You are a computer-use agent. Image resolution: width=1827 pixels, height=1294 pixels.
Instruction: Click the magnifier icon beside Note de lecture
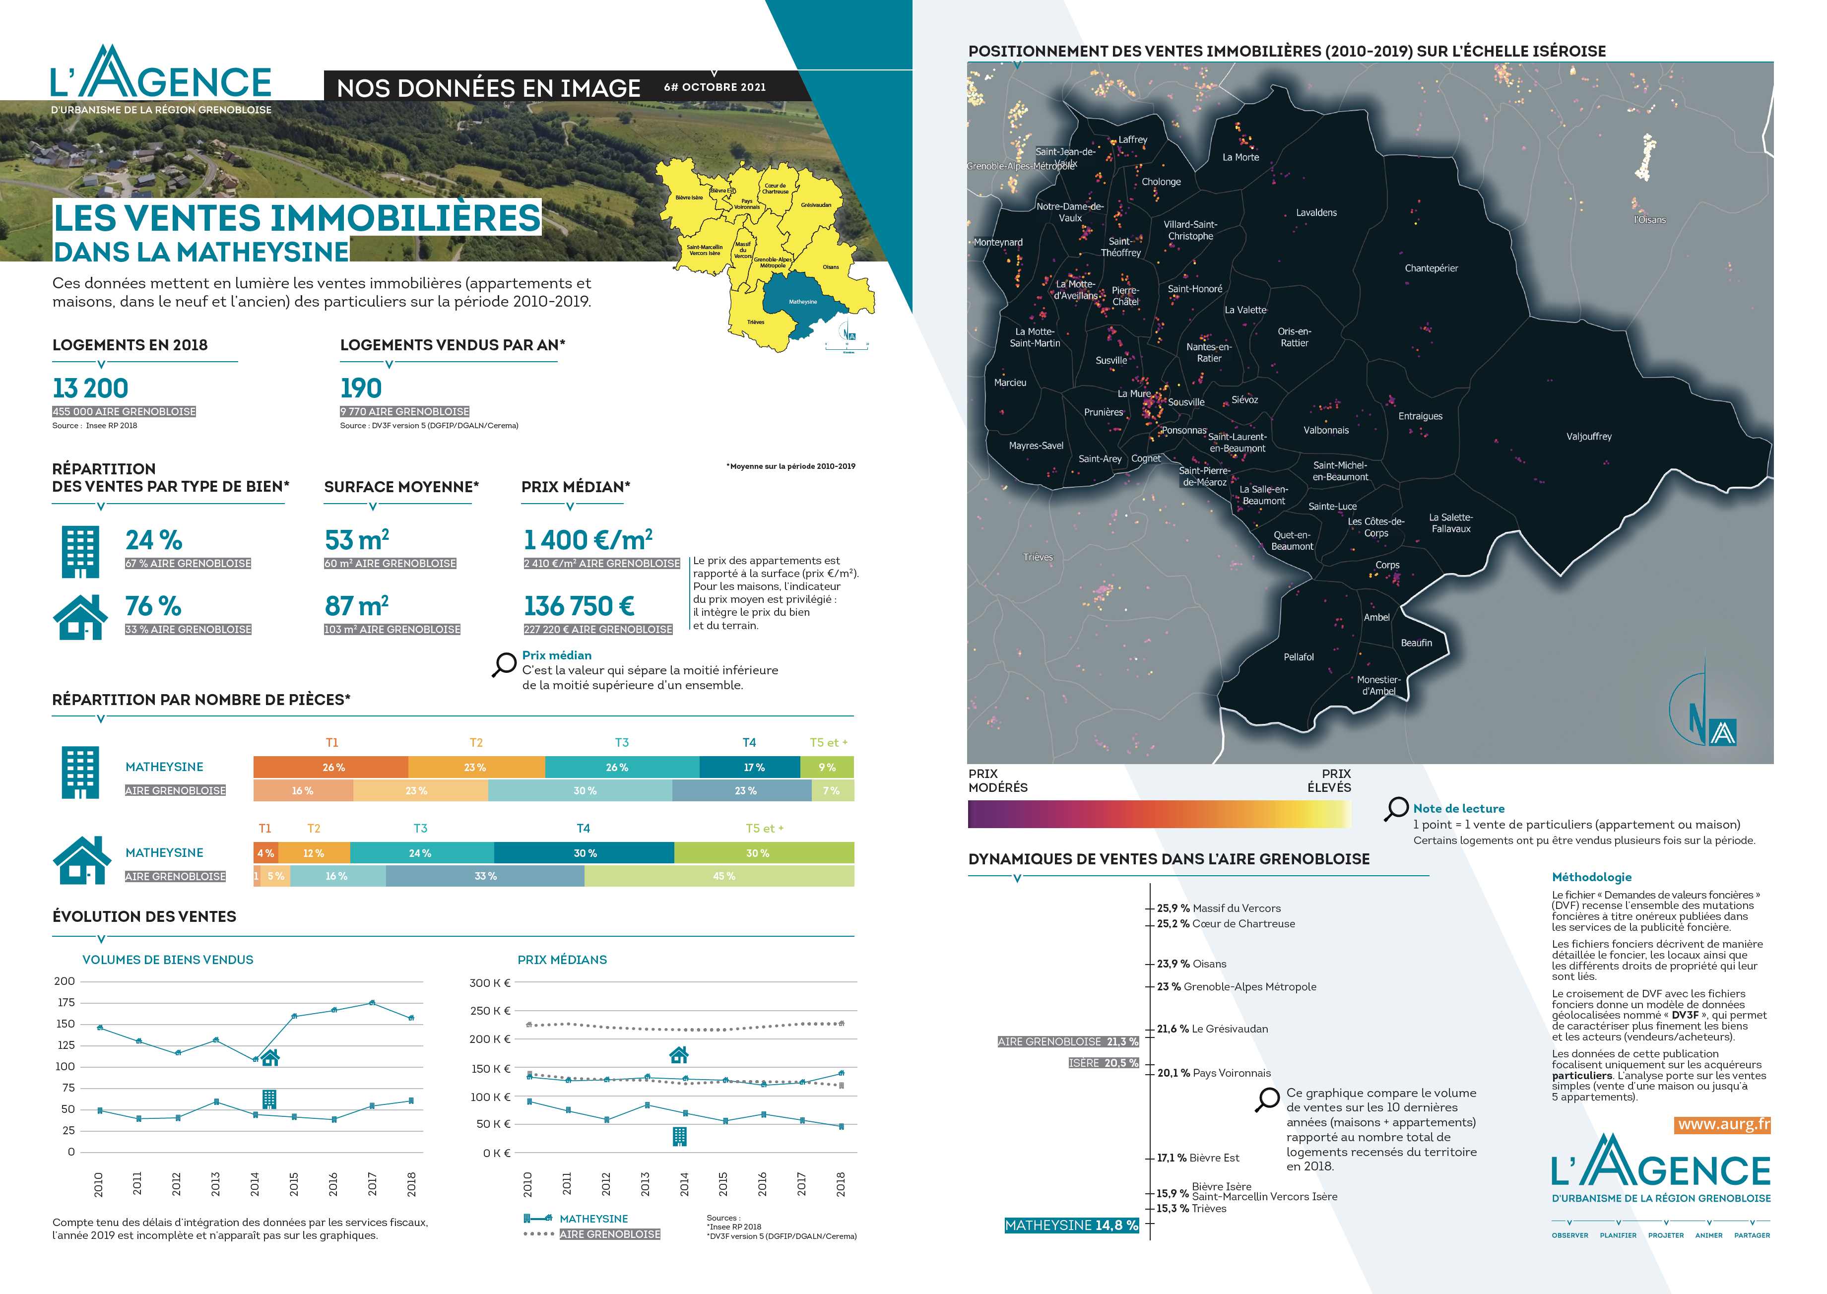(1396, 809)
